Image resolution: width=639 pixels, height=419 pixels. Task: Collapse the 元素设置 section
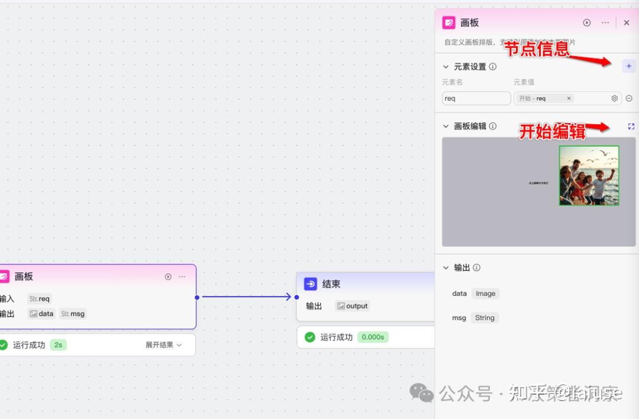point(446,66)
